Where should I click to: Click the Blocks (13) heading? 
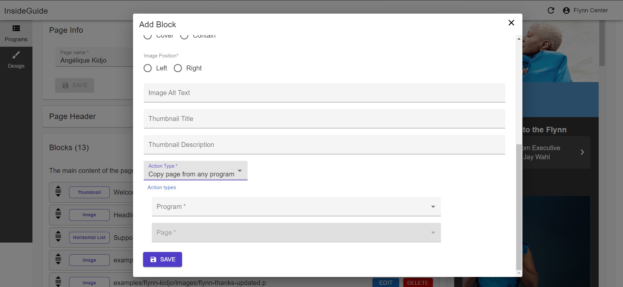(69, 148)
